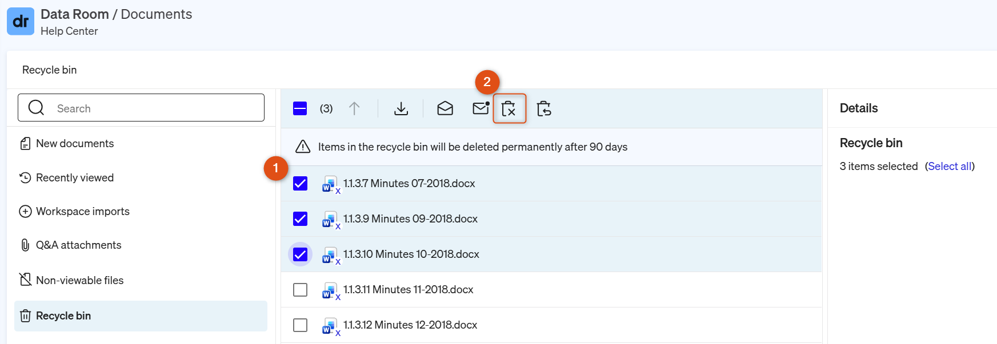
Task: Click the up arrow navigation icon
Action: (354, 108)
